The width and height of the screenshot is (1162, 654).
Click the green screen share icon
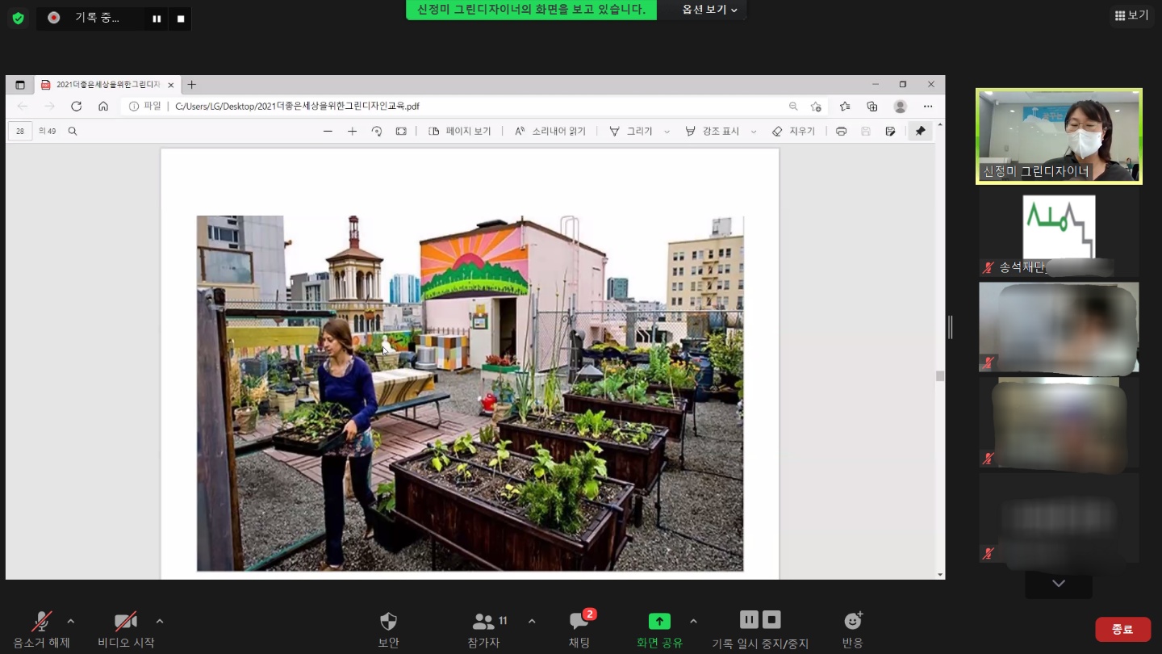pyautogui.click(x=659, y=621)
